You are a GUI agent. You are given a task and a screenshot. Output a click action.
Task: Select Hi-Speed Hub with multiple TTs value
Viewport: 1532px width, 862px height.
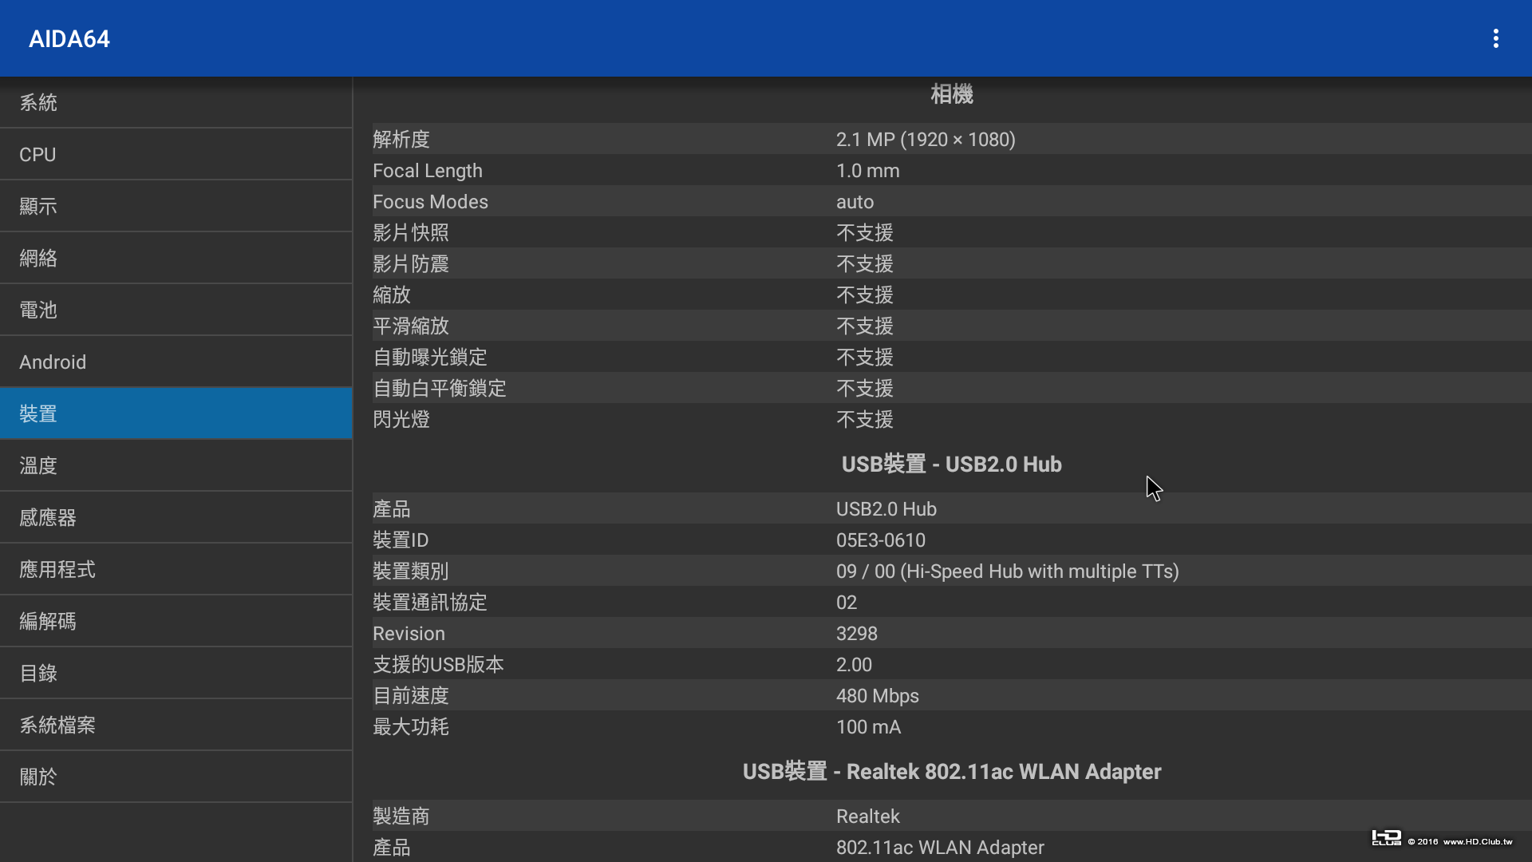click(1008, 571)
